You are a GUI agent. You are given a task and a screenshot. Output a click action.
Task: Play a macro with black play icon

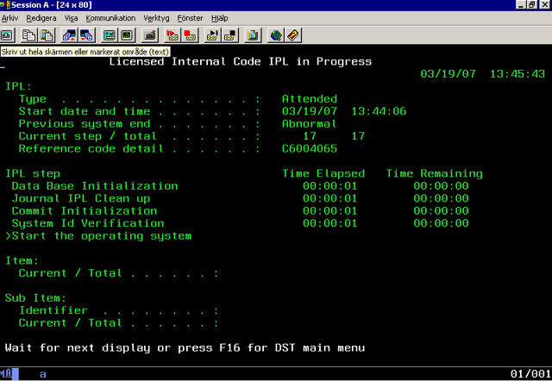click(x=213, y=35)
